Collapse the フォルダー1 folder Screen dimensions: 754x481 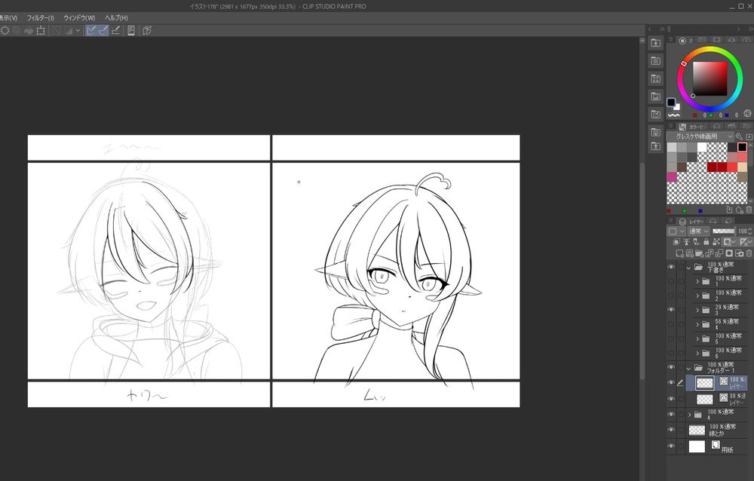pos(688,368)
